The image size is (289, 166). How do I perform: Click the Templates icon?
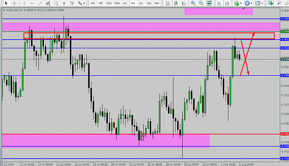(258, 3)
